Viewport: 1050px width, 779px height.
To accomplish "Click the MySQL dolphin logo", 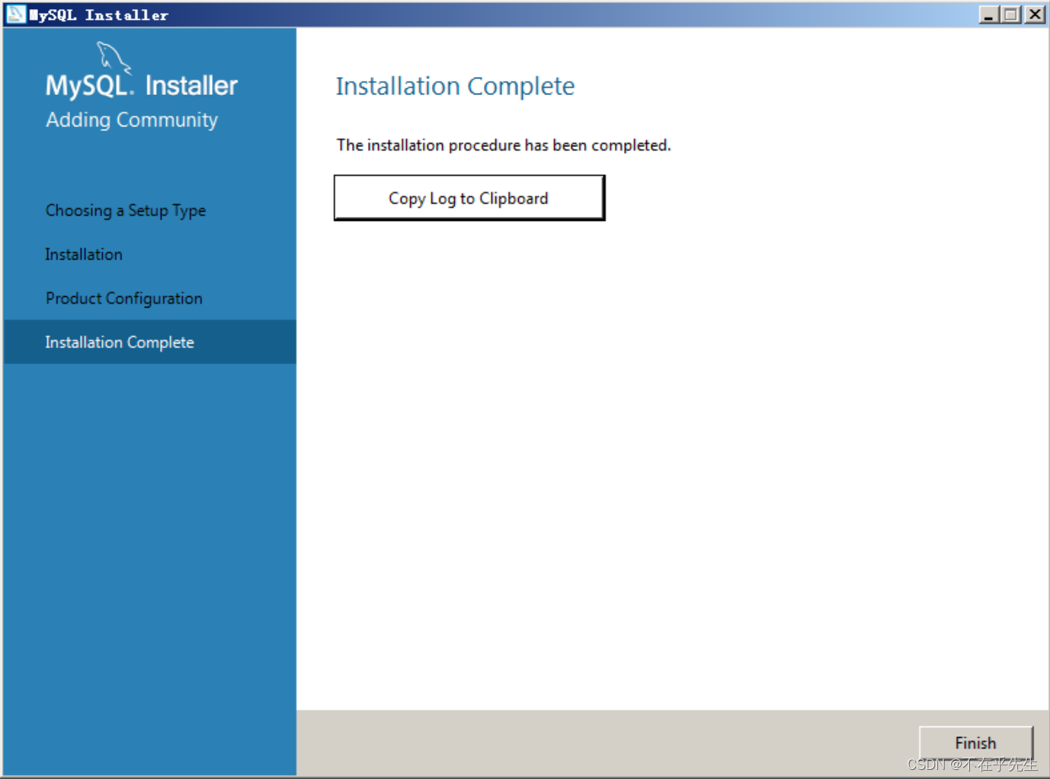I will tap(114, 58).
